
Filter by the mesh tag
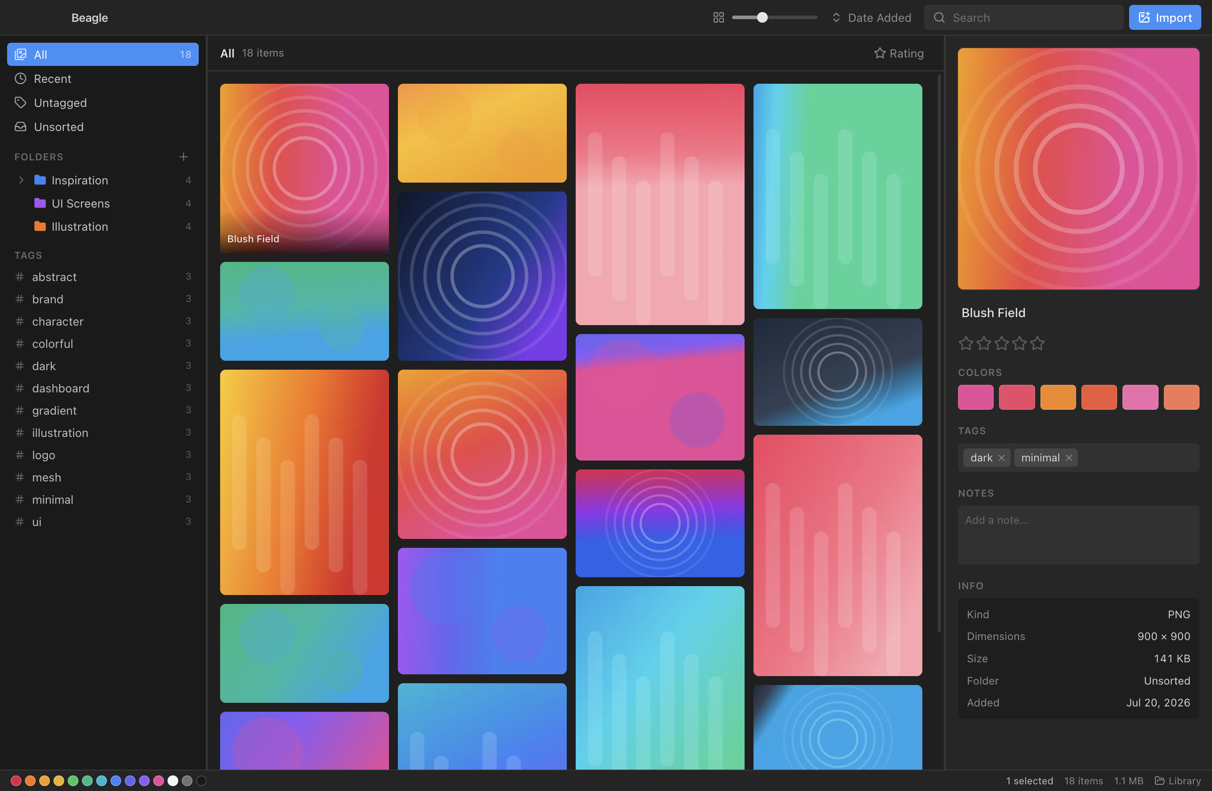(x=103, y=477)
